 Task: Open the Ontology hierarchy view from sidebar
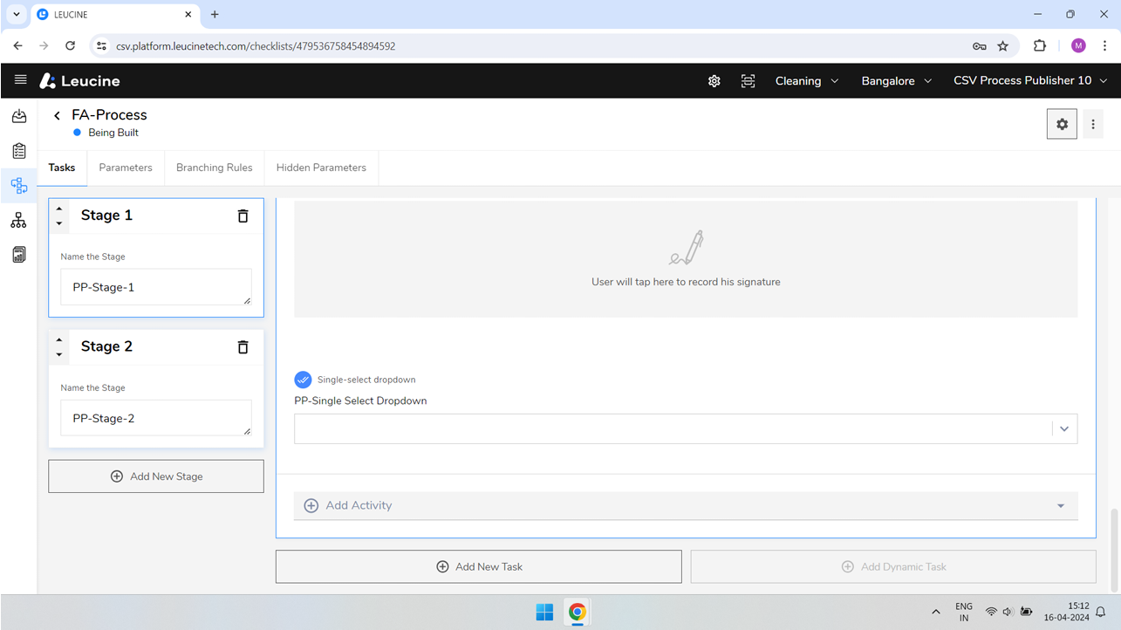coord(18,220)
